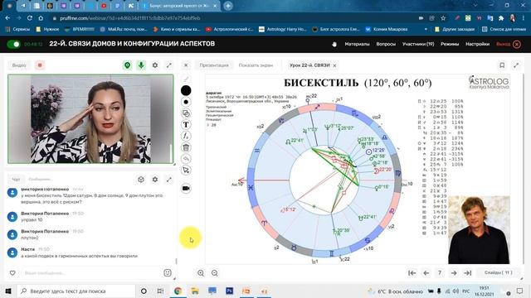The height and width of the screenshot is (298, 531).
Task: Click the webcam video thumbnail
Action: [90, 119]
